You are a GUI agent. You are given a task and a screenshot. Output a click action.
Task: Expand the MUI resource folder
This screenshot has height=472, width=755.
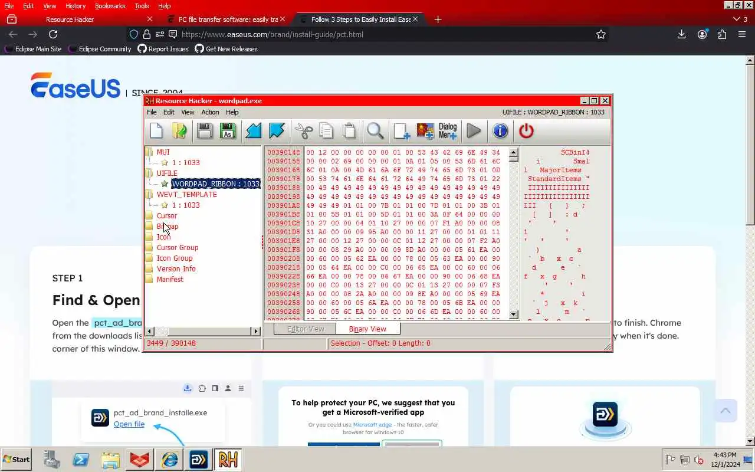pos(149,152)
